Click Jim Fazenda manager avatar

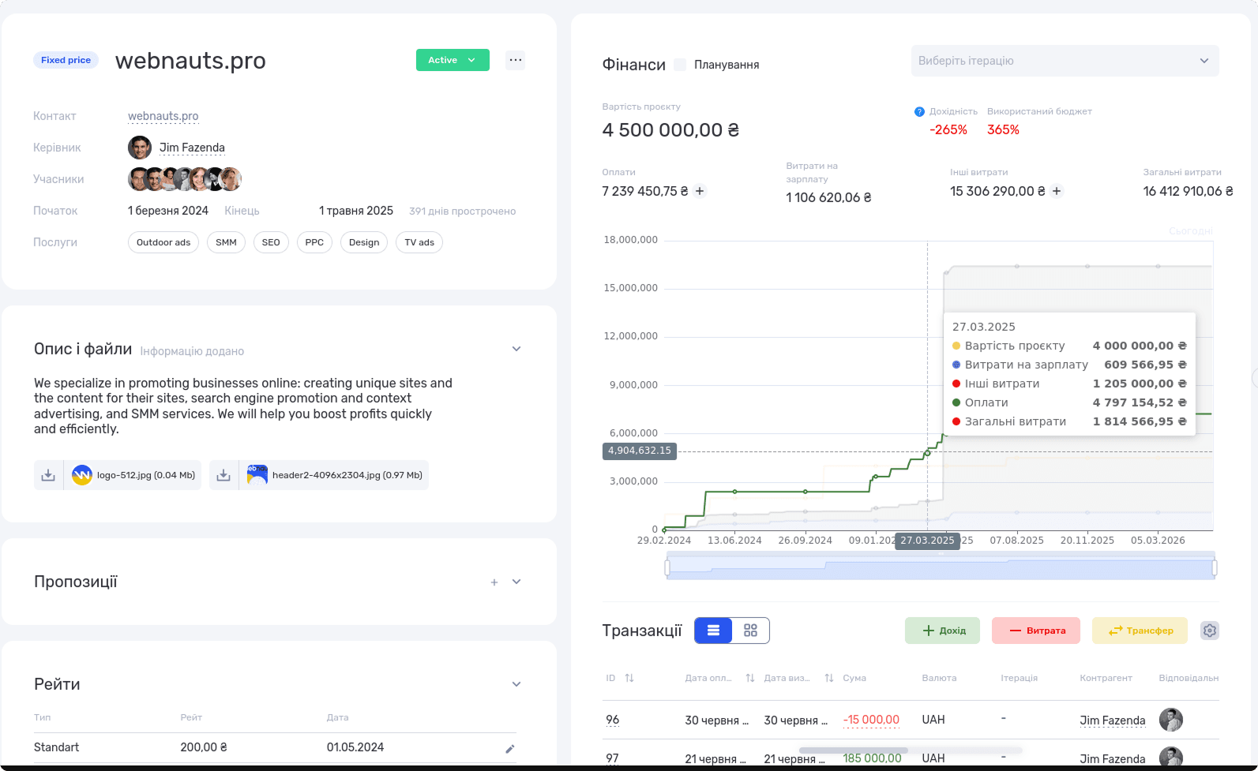click(x=140, y=148)
